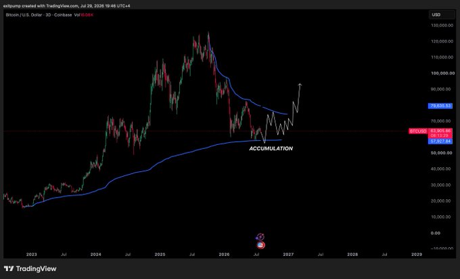460x279 pixels.
Task: Click the TradingView logo
Action: pos(30,268)
